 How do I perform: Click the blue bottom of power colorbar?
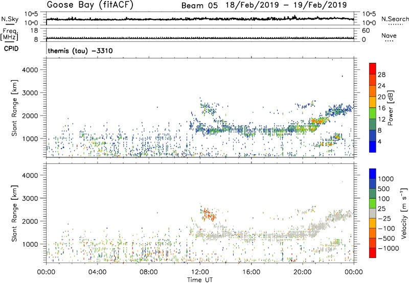[x=373, y=147]
